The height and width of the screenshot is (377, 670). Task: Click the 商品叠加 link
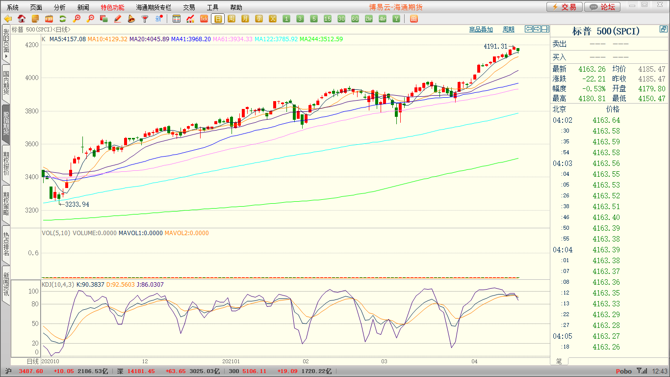(481, 29)
